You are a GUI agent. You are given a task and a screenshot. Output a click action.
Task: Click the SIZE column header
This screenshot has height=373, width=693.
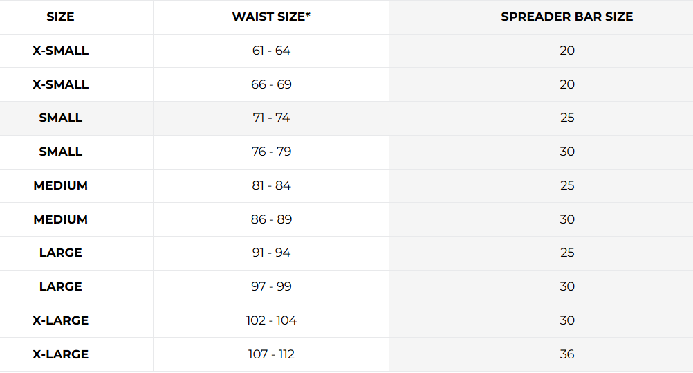click(x=61, y=17)
